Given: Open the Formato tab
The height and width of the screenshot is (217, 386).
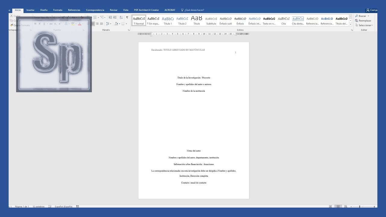Looking at the screenshot, I should (x=58, y=10).
